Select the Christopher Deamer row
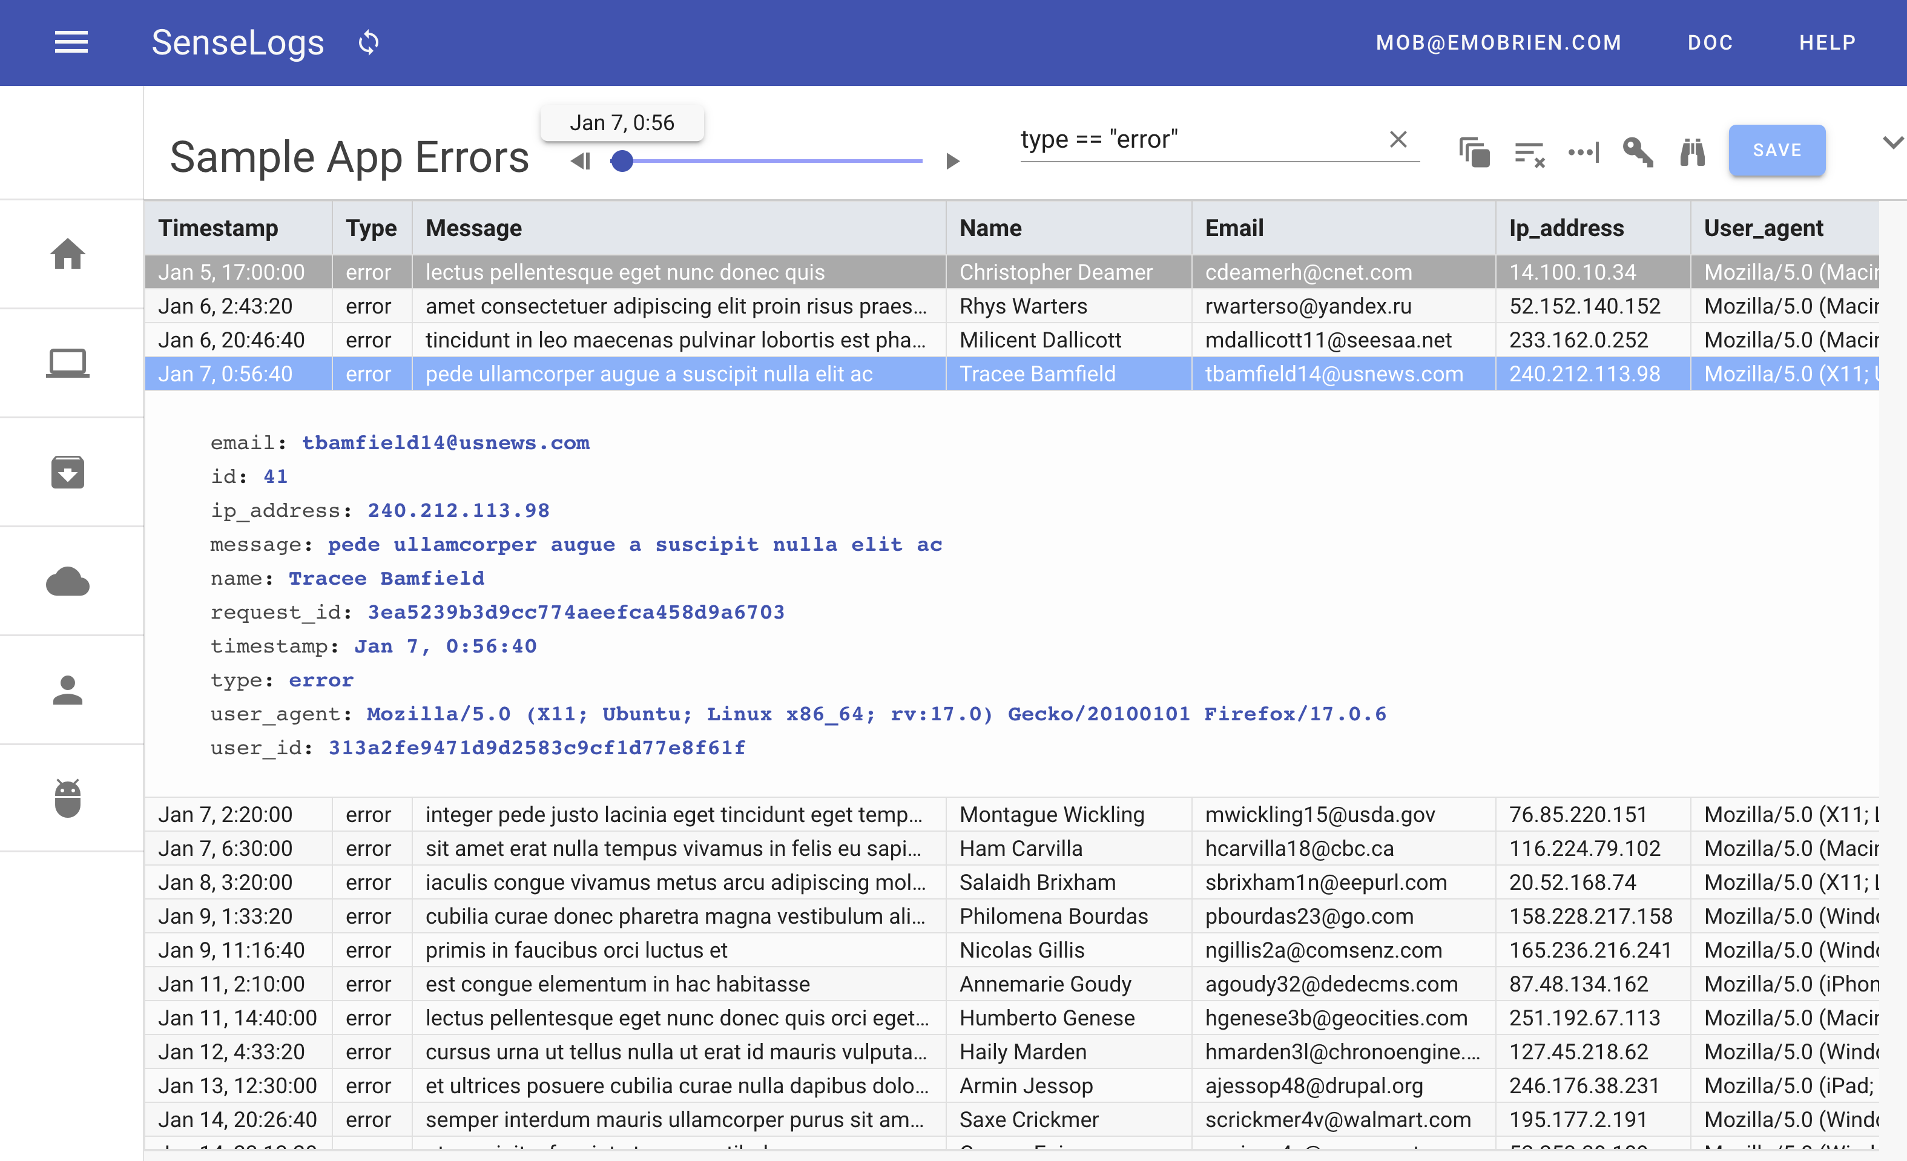 [x=1011, y=272]
